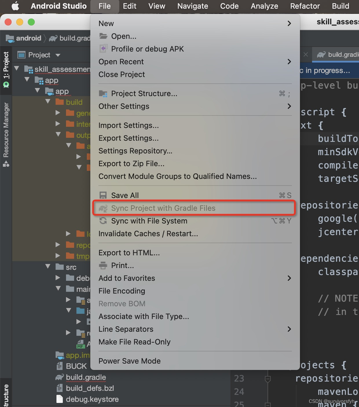Click the orange build folder icon
This screenshot has height=407, width=359.
click(60, 102)
